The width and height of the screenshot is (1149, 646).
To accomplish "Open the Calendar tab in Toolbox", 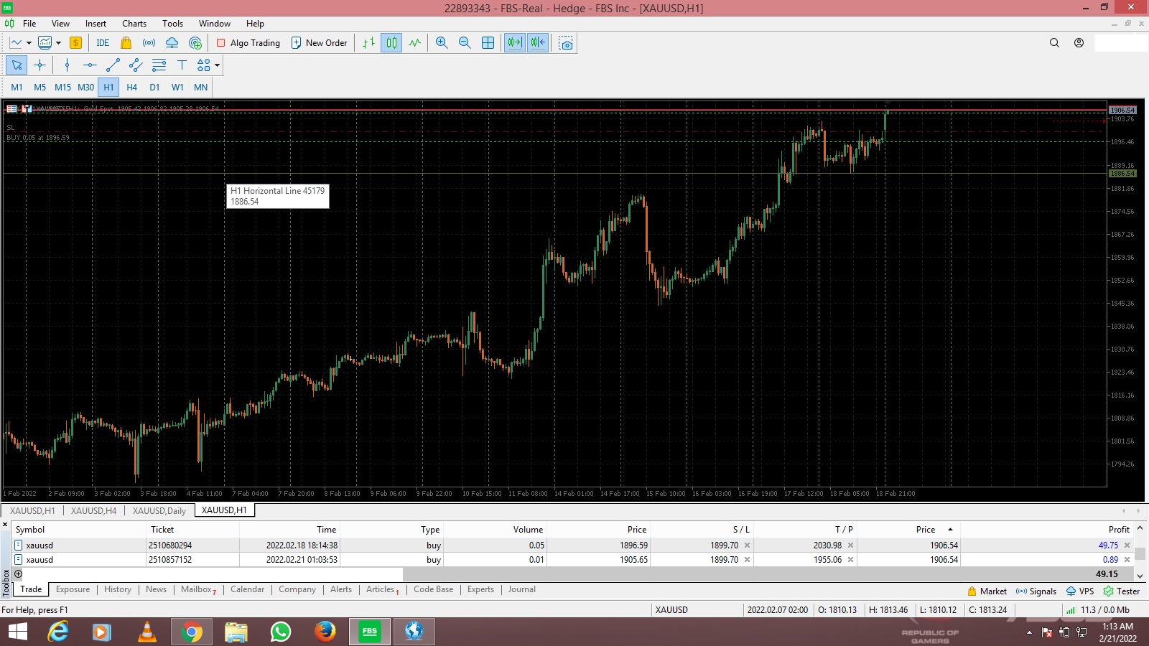I will pos(247,589).
